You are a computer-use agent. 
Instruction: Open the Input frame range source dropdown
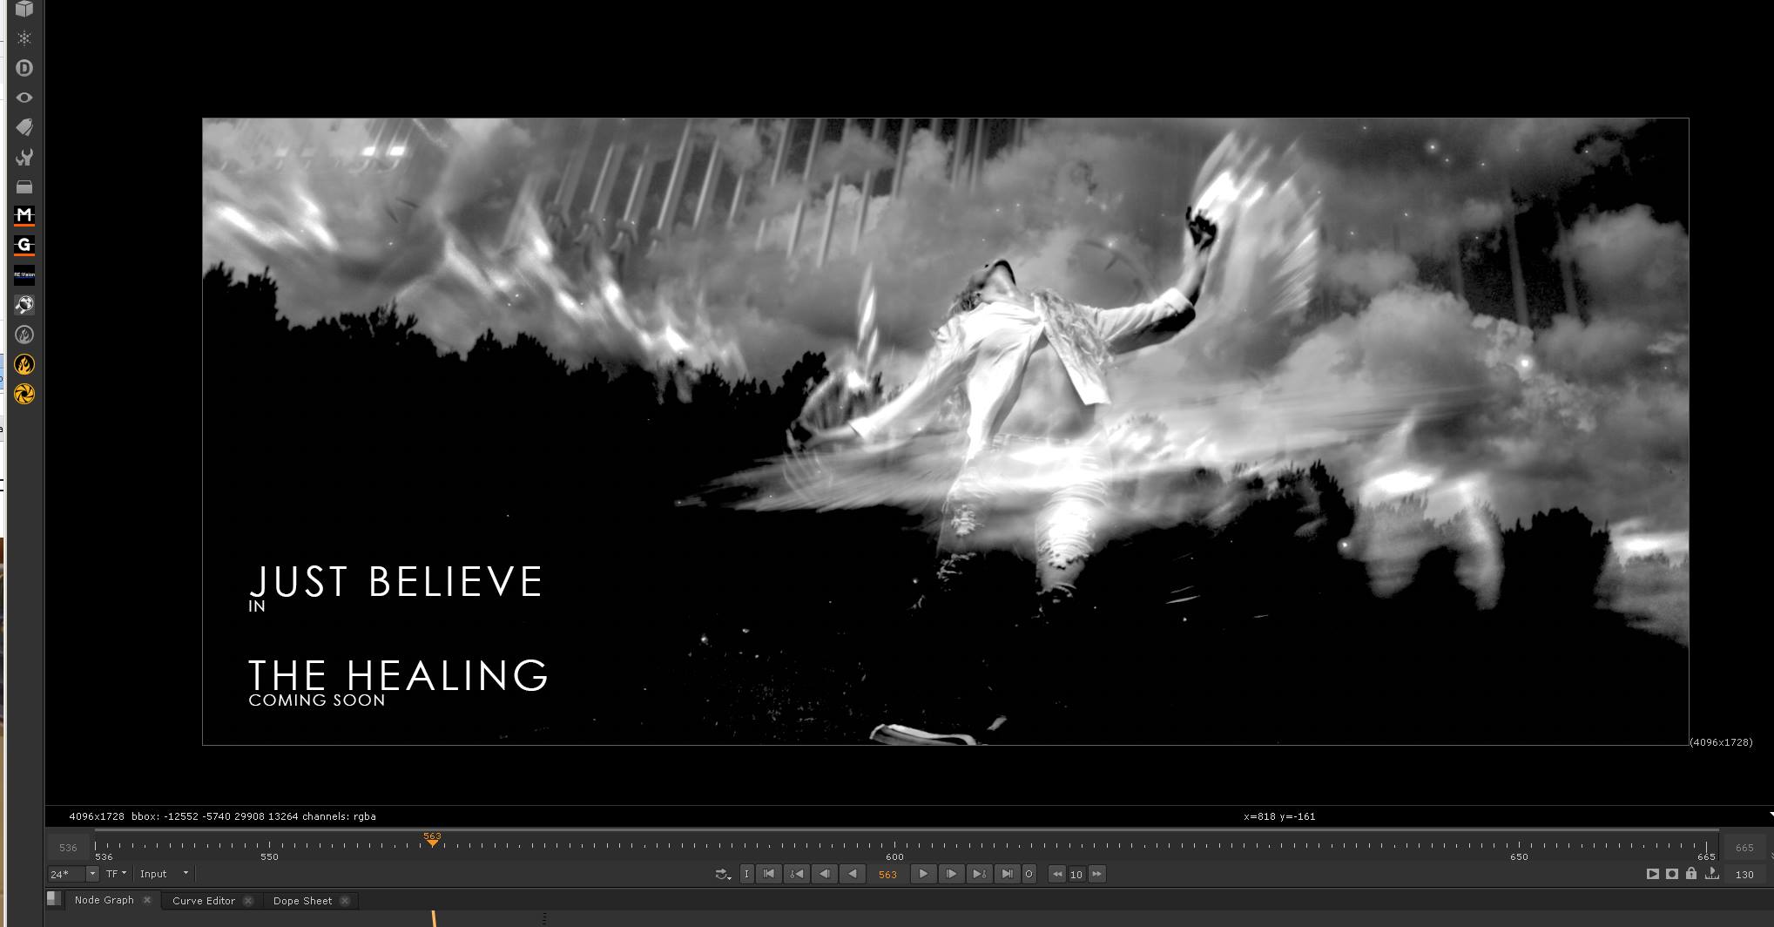click(164, 874)
